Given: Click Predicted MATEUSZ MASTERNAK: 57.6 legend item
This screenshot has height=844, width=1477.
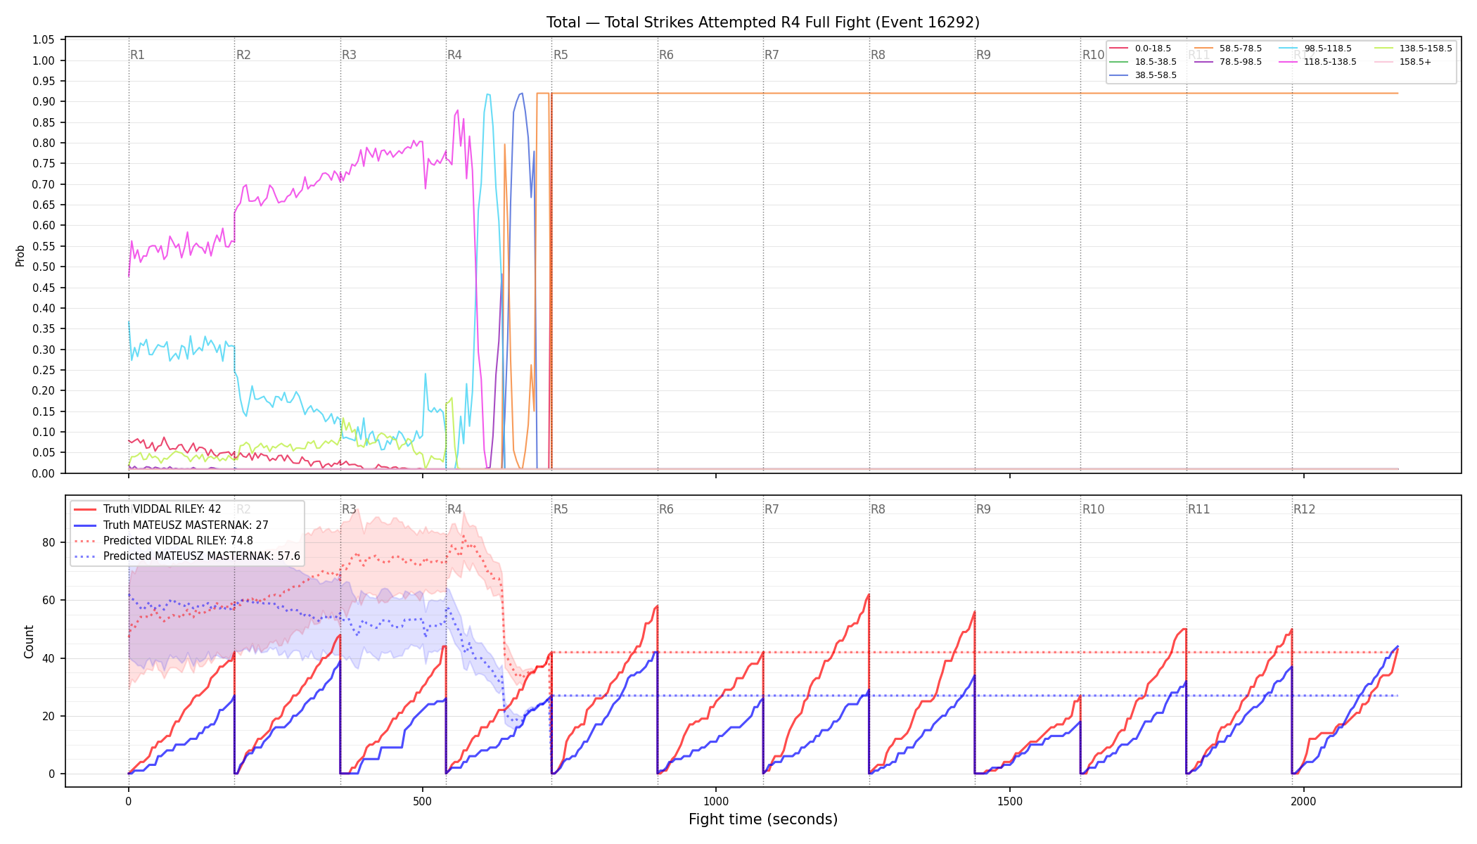Looking at the screenshot, I should click(x=187, y=556).
